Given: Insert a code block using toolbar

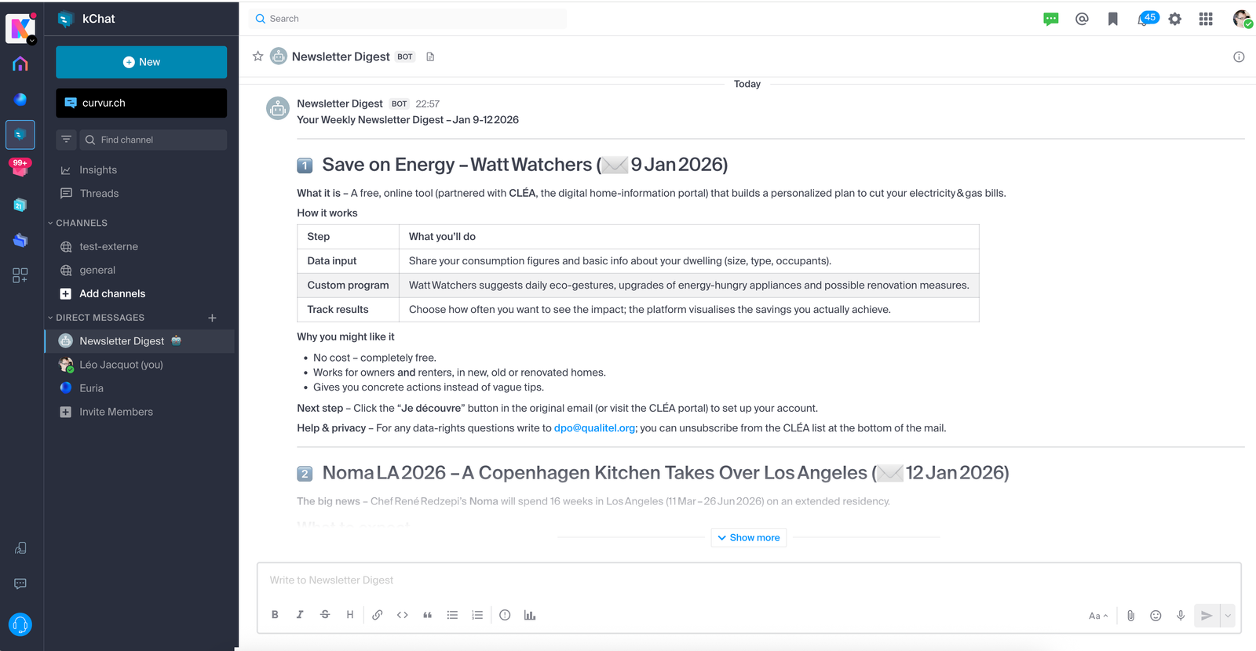Looking at the screenshot, I should (x=403, y=615).
